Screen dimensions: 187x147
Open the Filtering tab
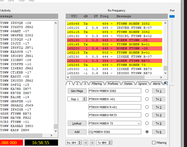97,84
